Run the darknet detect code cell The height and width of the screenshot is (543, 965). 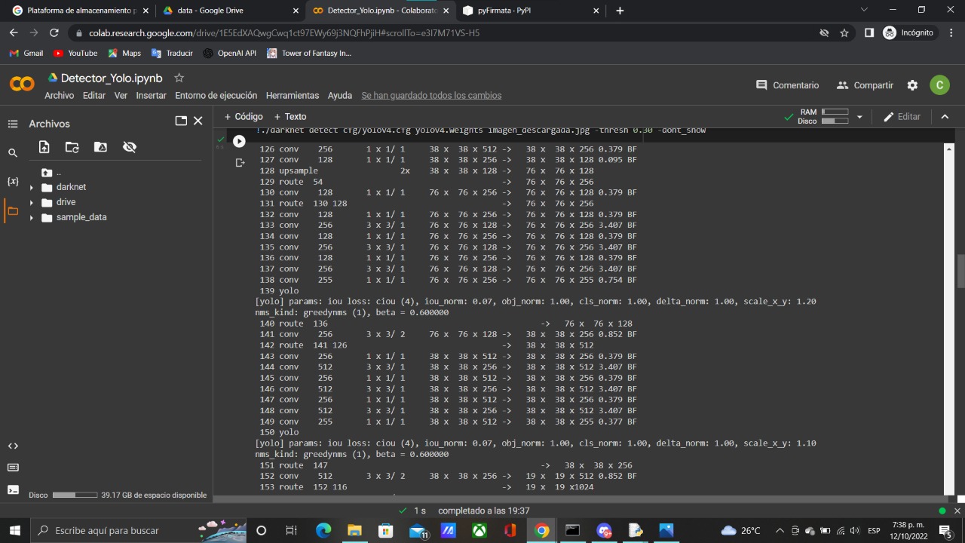pyautogui.click(x=239, y=141)
